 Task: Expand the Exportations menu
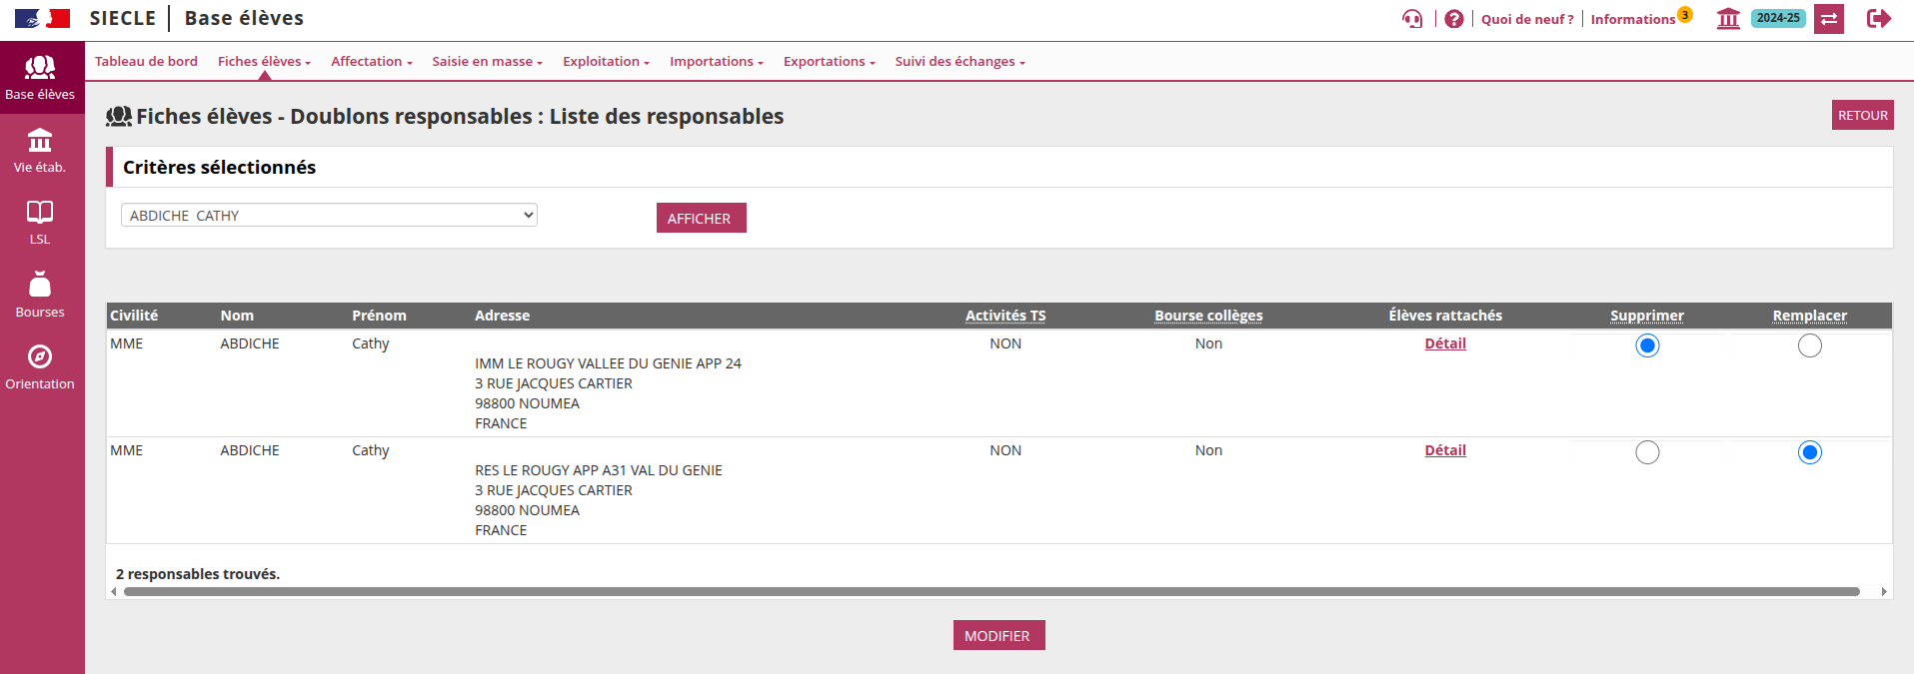[829, 62]
